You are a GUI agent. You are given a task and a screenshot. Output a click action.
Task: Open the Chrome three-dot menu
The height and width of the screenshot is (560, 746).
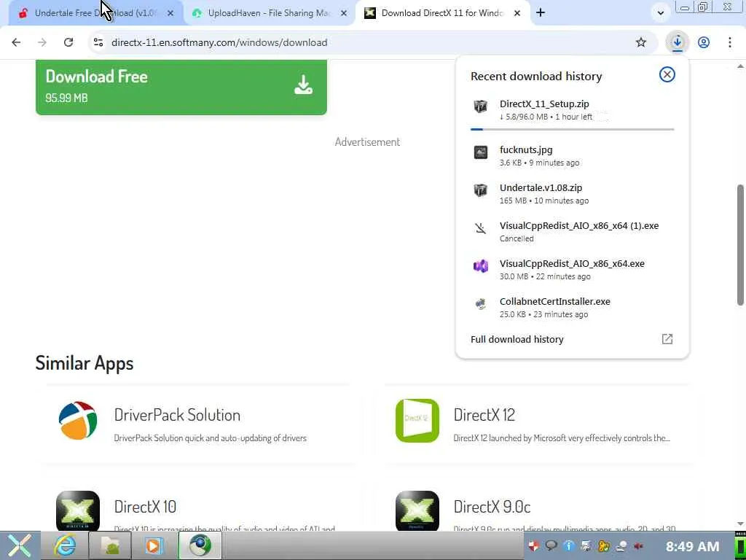click(730, 42)
